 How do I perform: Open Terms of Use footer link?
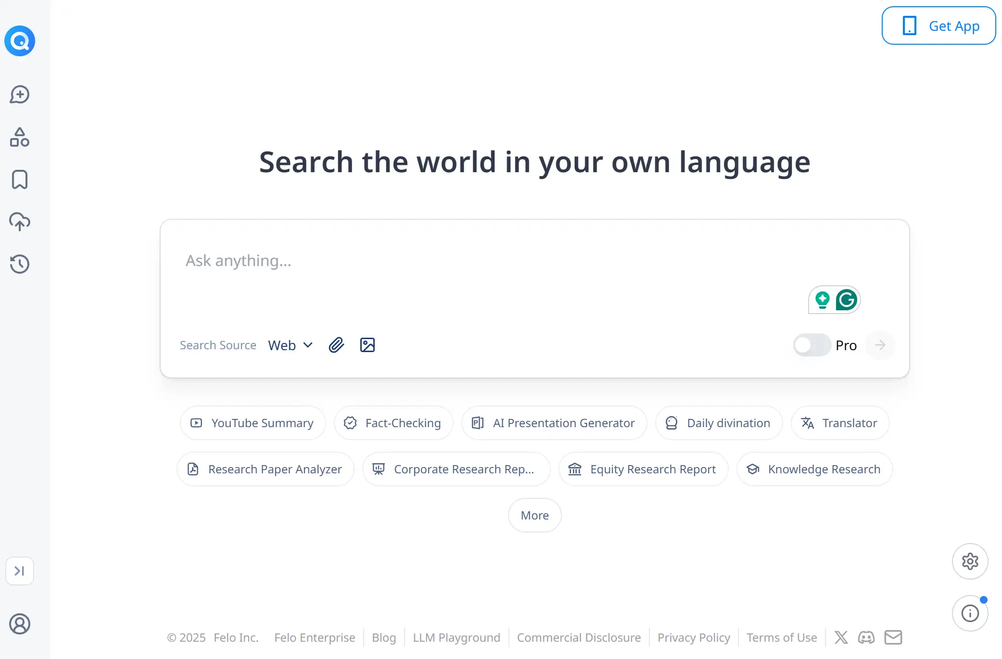point(782,637)
